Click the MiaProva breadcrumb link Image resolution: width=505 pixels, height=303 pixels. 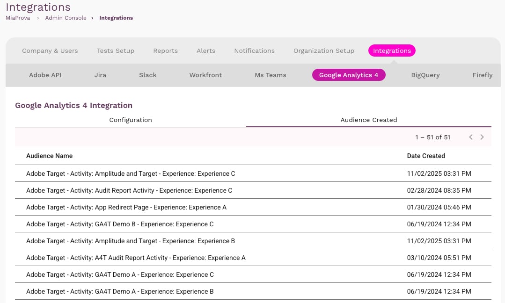click(x=19, y=18)
